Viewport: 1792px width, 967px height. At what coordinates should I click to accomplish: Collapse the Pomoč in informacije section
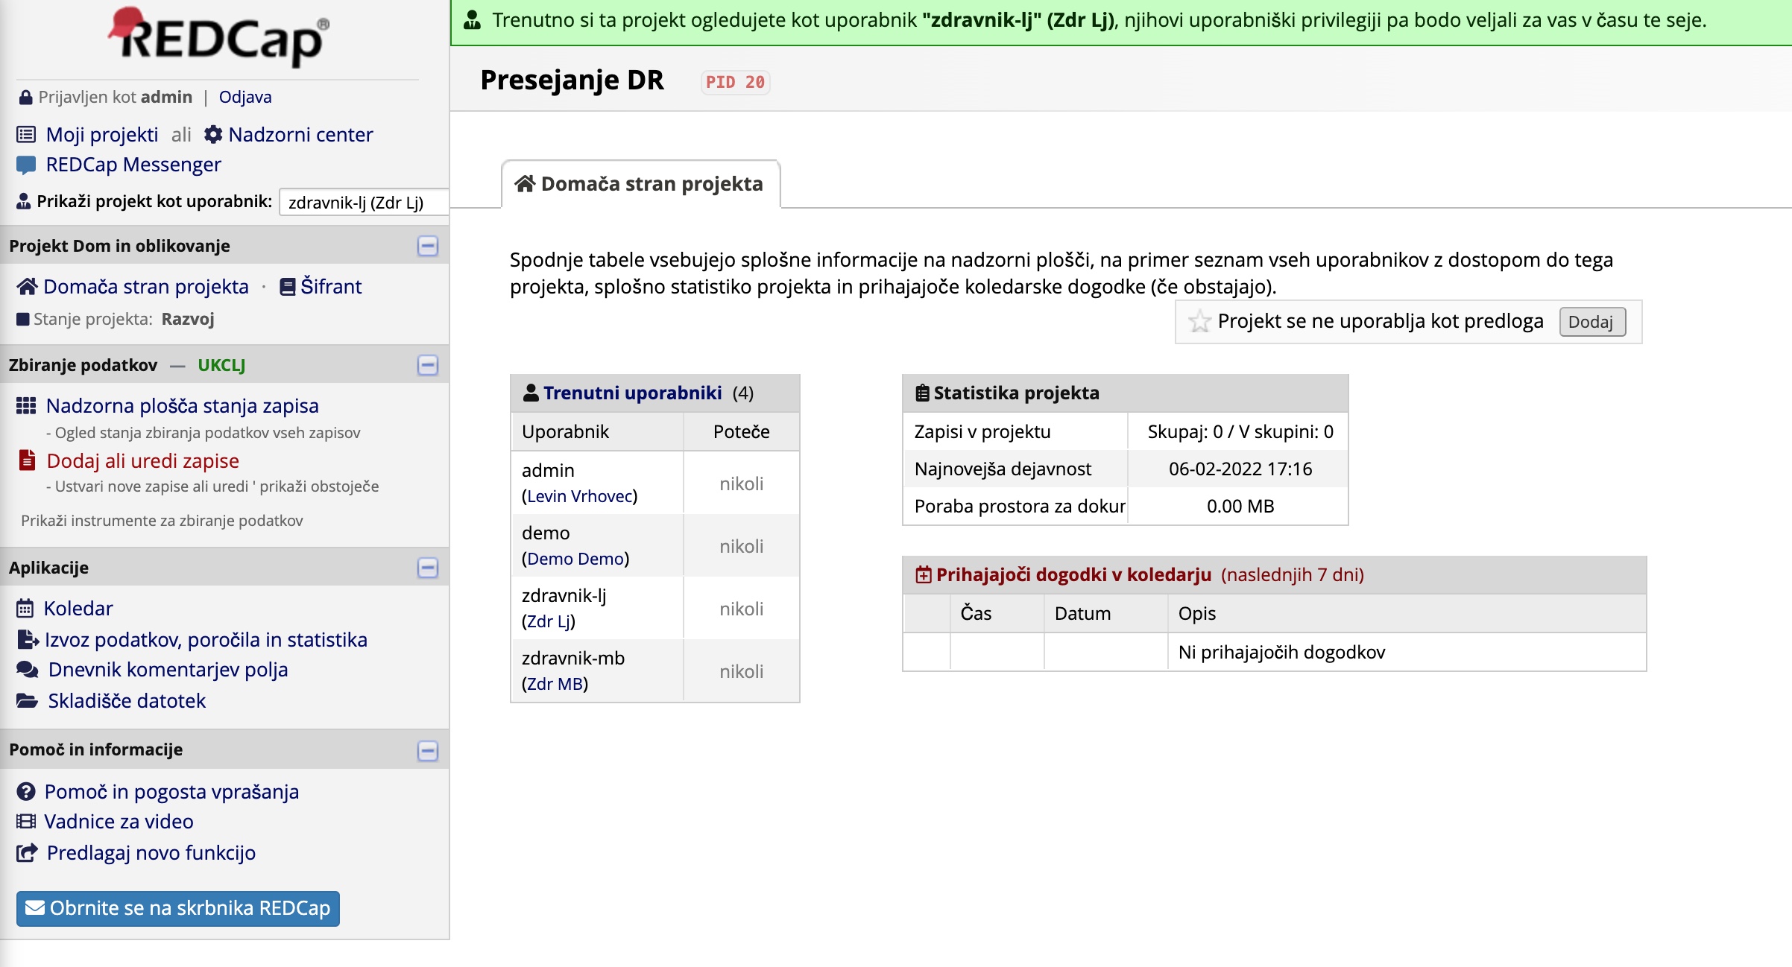pos(428,750)
